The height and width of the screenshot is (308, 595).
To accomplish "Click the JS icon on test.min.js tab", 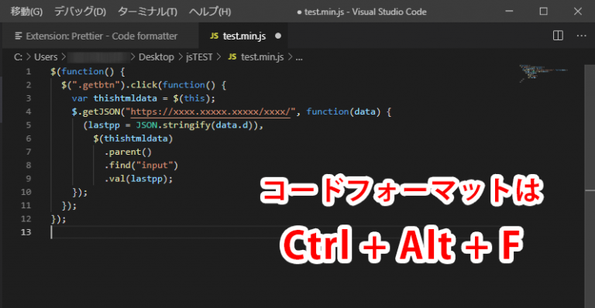I will coord(214,36).
